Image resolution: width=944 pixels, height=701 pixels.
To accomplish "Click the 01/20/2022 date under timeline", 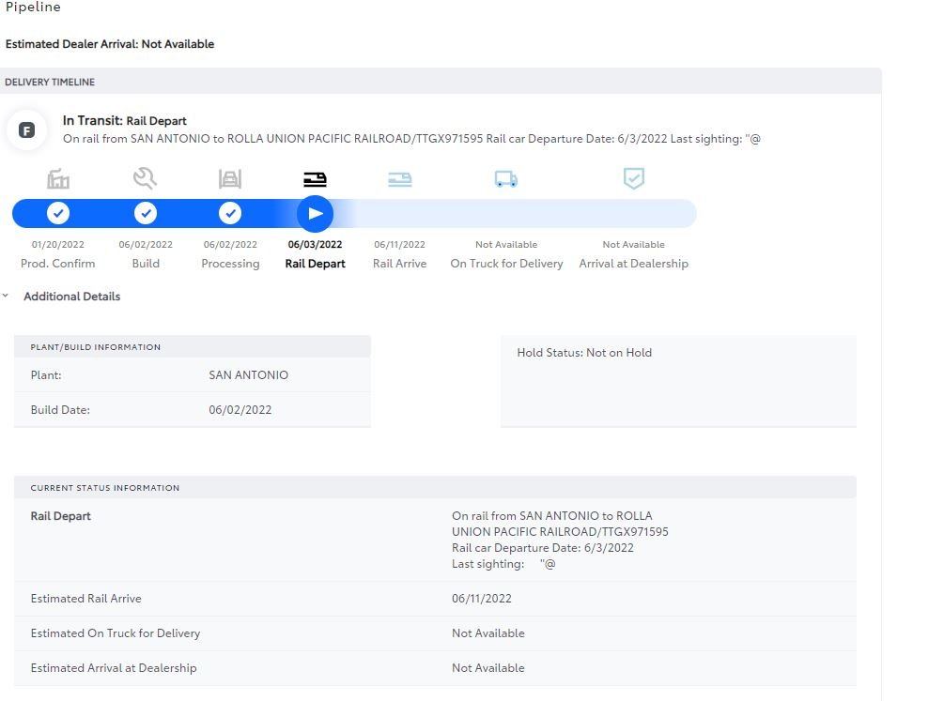I will tap(58, 244).
